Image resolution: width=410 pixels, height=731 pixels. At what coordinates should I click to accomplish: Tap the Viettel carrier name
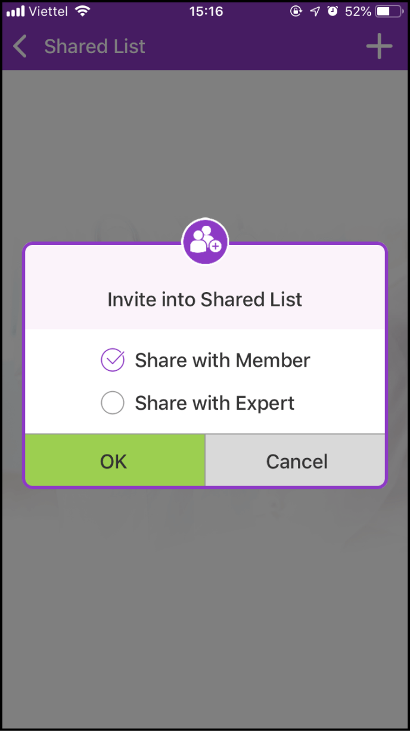pos(49,11)
